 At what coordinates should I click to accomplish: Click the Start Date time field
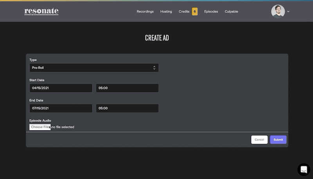(x=127, y=88)
